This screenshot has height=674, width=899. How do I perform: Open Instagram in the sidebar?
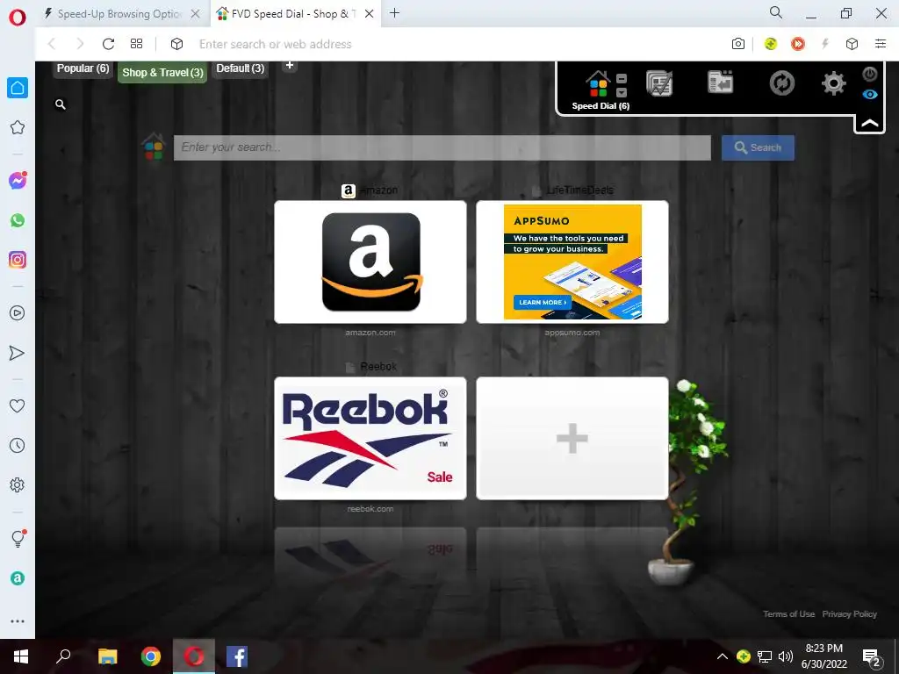click(18, 260)
